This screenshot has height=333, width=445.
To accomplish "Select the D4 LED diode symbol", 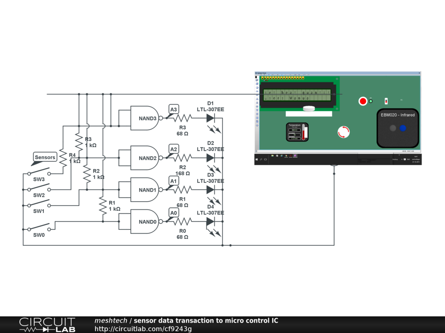I will pyautogui.click(x=211, y=222).
